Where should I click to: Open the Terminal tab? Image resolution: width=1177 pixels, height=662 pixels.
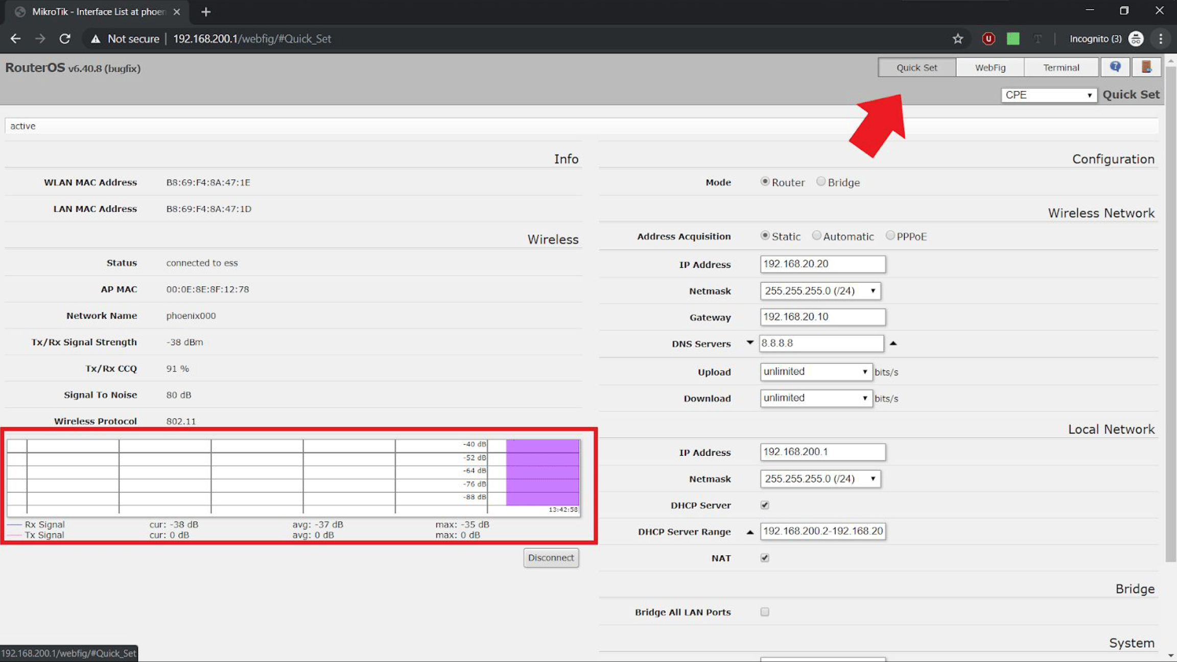(x=1061, y=67)
